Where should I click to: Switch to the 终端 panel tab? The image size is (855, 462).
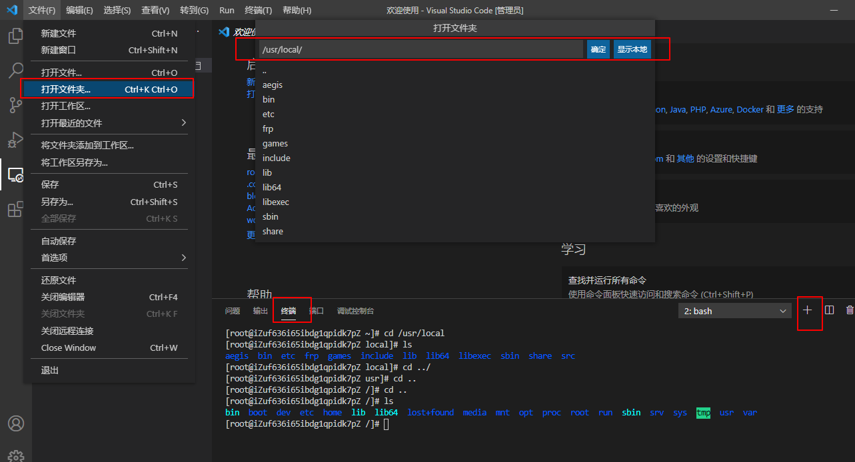tap(289, 311)
